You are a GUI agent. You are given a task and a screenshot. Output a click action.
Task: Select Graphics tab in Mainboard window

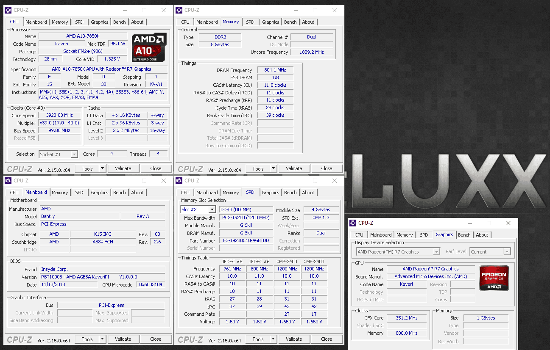tap(100, 193)
